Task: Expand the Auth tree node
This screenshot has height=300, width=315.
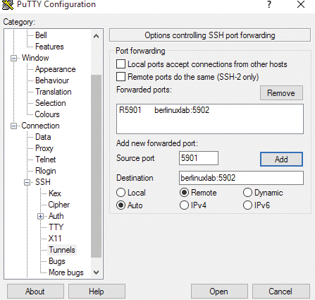Action: [41, 216]
